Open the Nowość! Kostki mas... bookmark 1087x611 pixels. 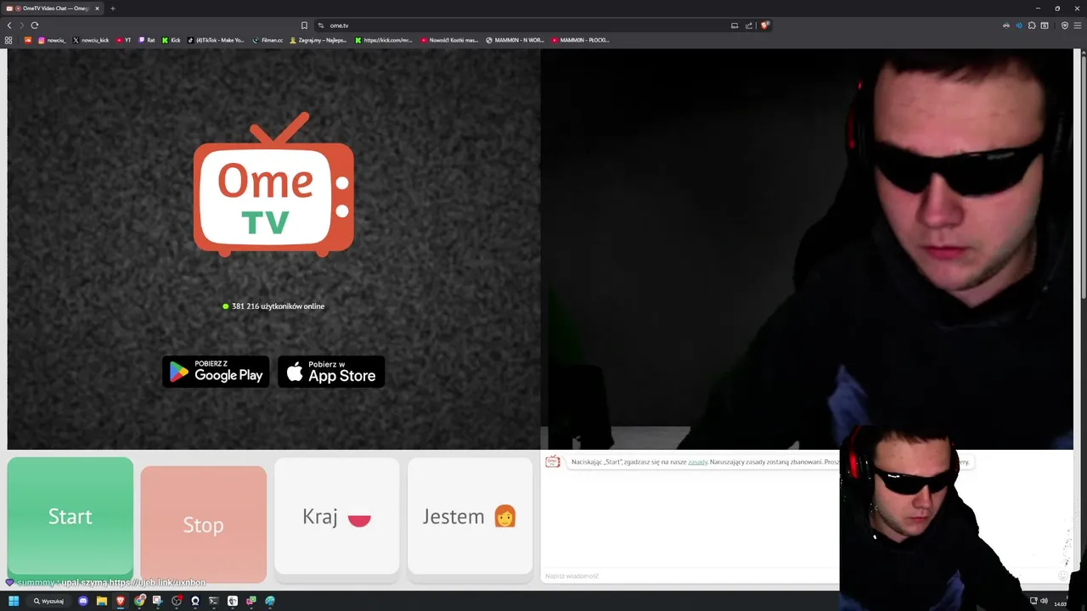coord(450,40)
